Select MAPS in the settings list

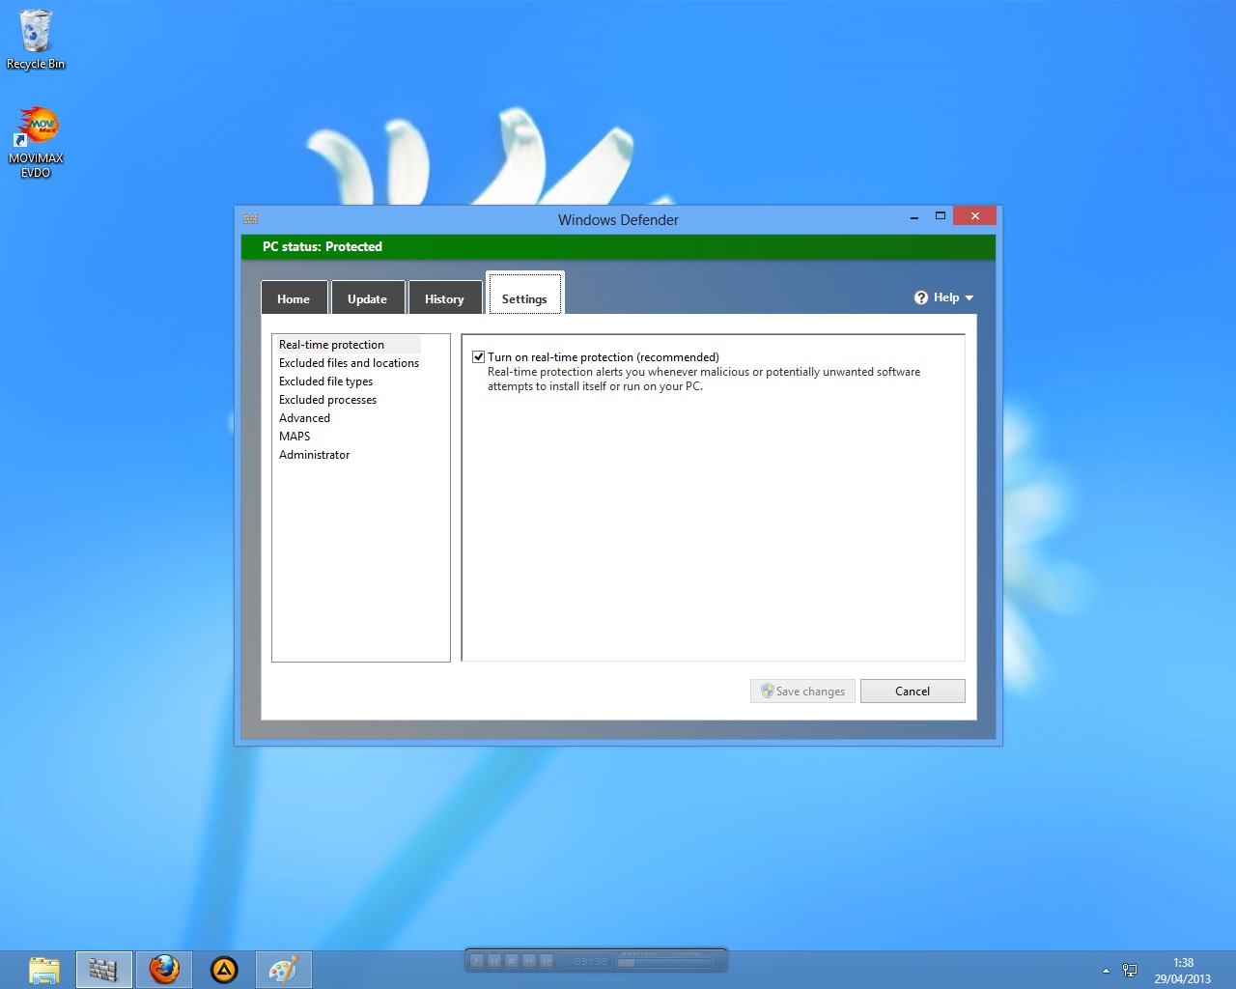coord(295,437)
